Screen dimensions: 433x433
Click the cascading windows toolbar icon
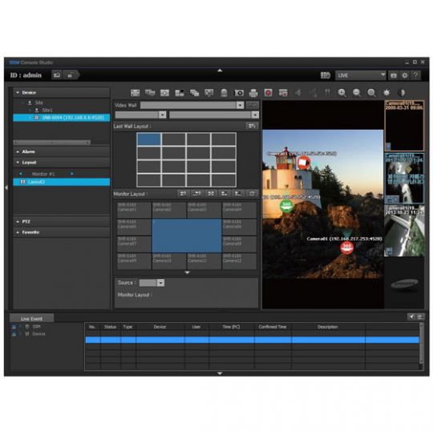click(x=194, y=93)
